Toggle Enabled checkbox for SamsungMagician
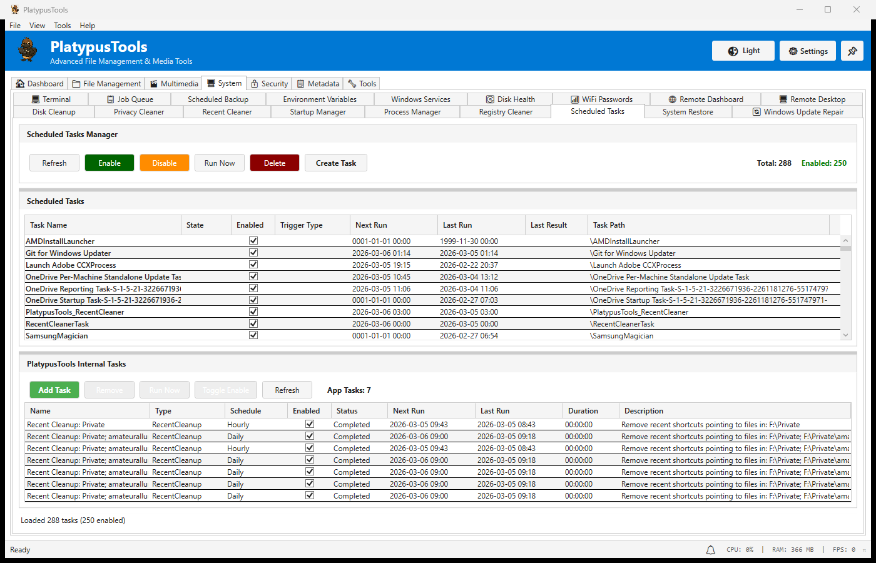 tap(253, 335)
